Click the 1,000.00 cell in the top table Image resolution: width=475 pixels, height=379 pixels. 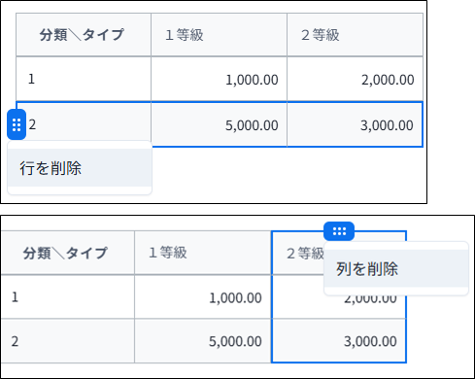[219, 79]
